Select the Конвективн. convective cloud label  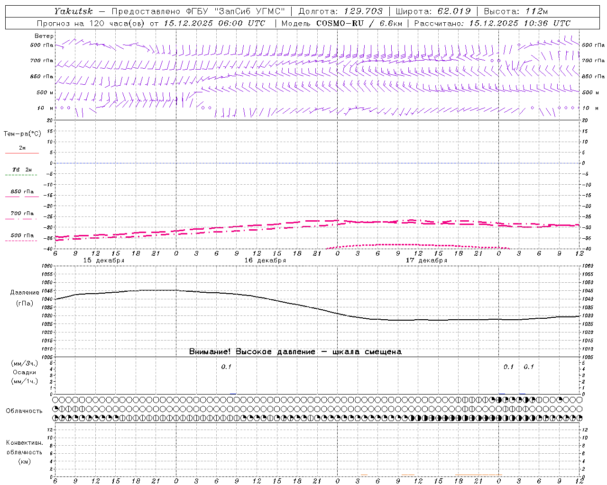click(24, 443)
